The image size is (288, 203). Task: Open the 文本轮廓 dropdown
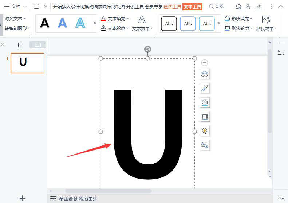click(115, 28)
